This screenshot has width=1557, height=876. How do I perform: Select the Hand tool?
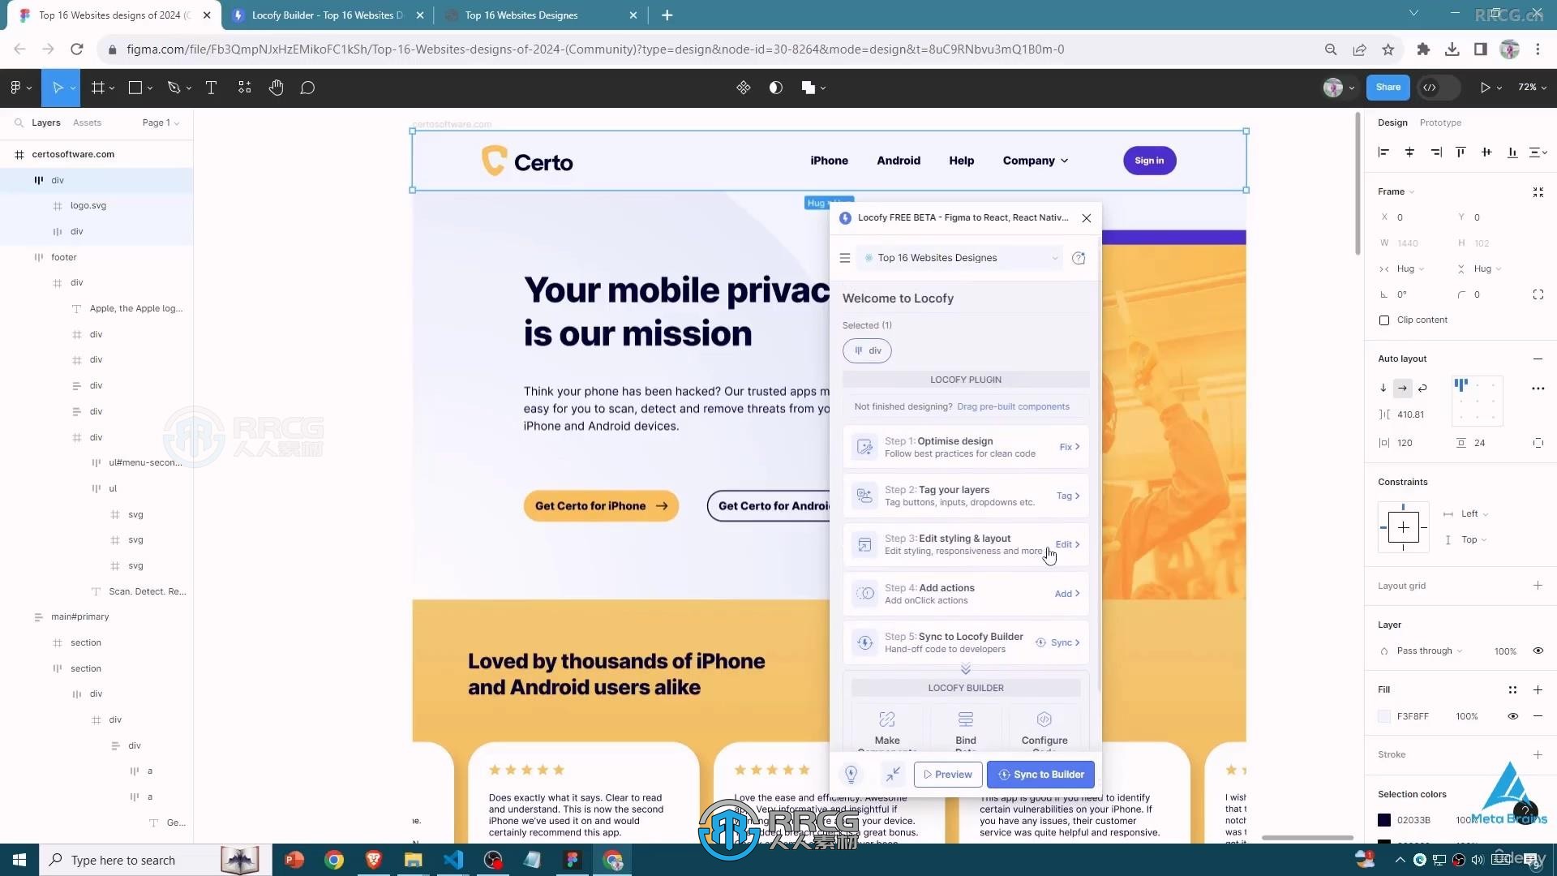pyautogui.click(x=276, y=88)
